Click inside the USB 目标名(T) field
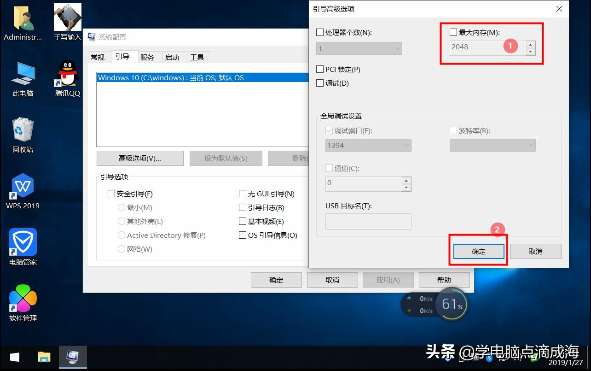This screenshot has height=371, width=591. pos(368,221)
